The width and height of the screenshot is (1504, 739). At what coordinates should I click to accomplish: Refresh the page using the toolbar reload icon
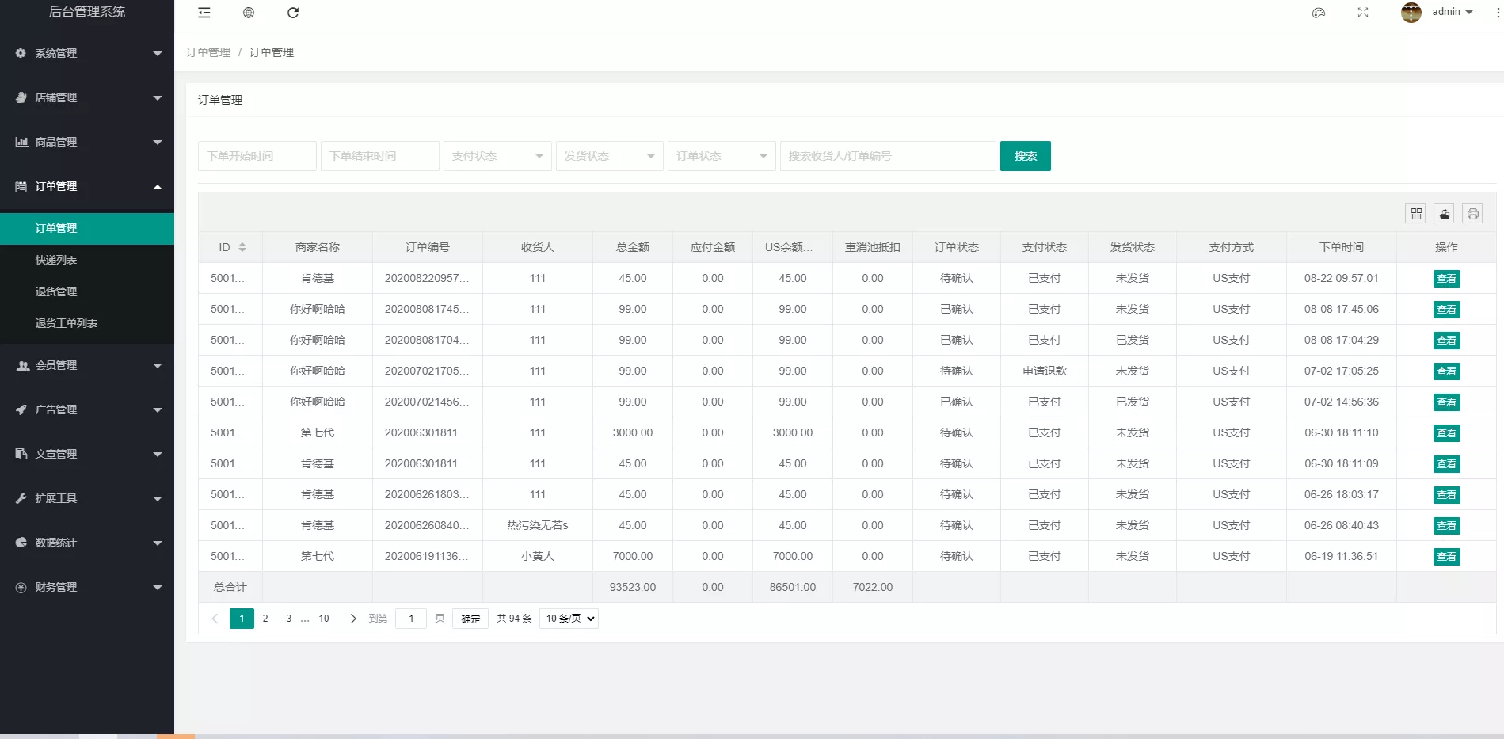pyautogui.click(x=293, y=13)
